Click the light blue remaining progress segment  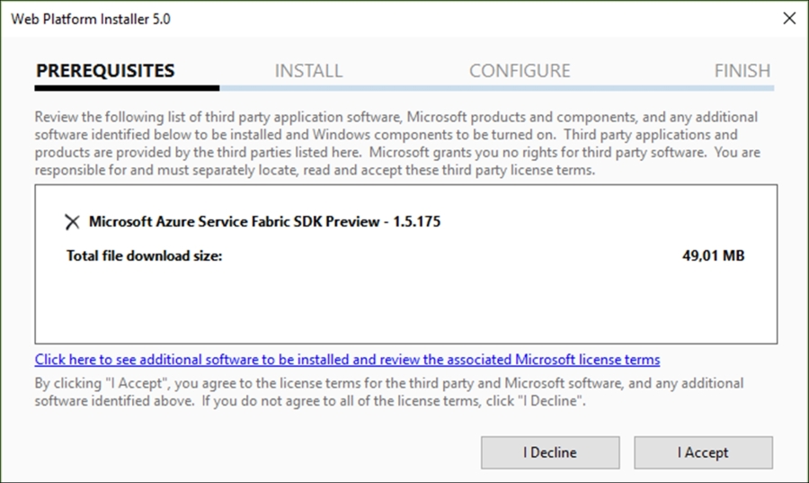click(497, 88)
